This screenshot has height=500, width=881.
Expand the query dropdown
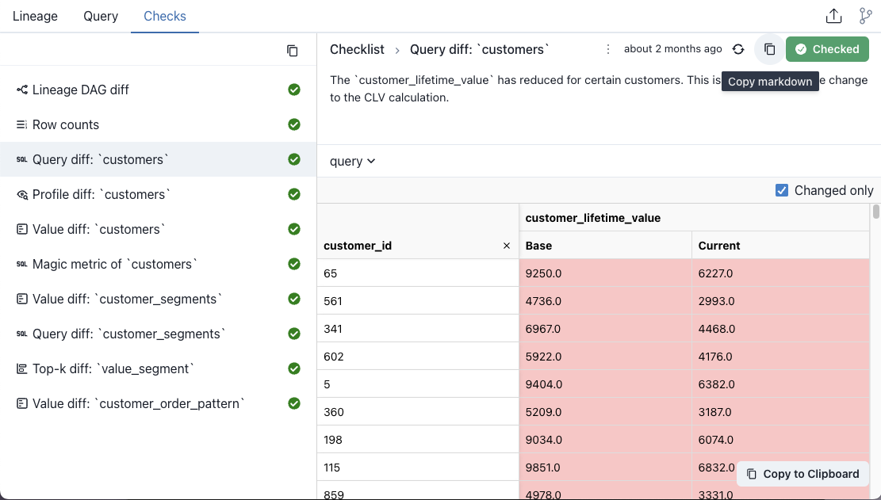coord(353,161)
